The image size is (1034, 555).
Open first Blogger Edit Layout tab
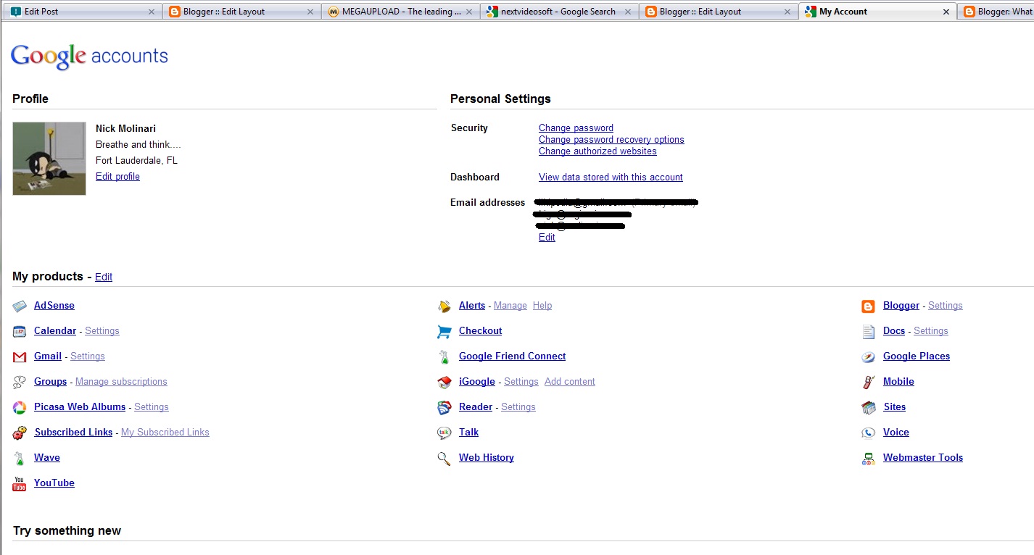point(241,12)
